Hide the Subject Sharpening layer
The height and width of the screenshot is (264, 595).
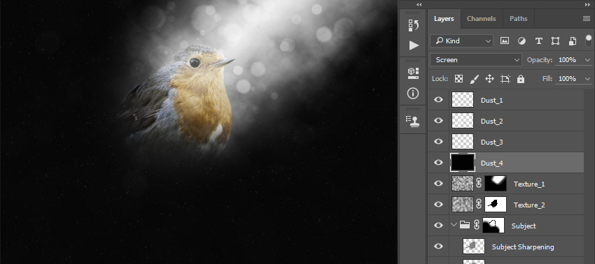(x=438, y=247)
